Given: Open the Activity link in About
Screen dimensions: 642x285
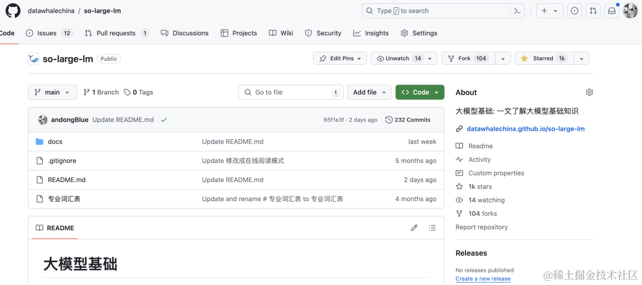Looking at the screenshot, I should pos(480,159).
